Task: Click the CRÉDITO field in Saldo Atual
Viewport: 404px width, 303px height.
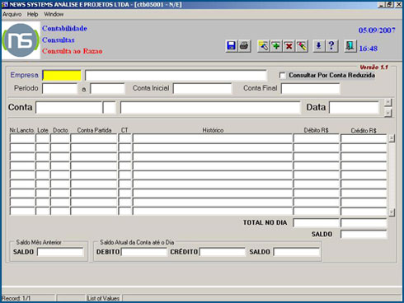Action: click(222, 252)
